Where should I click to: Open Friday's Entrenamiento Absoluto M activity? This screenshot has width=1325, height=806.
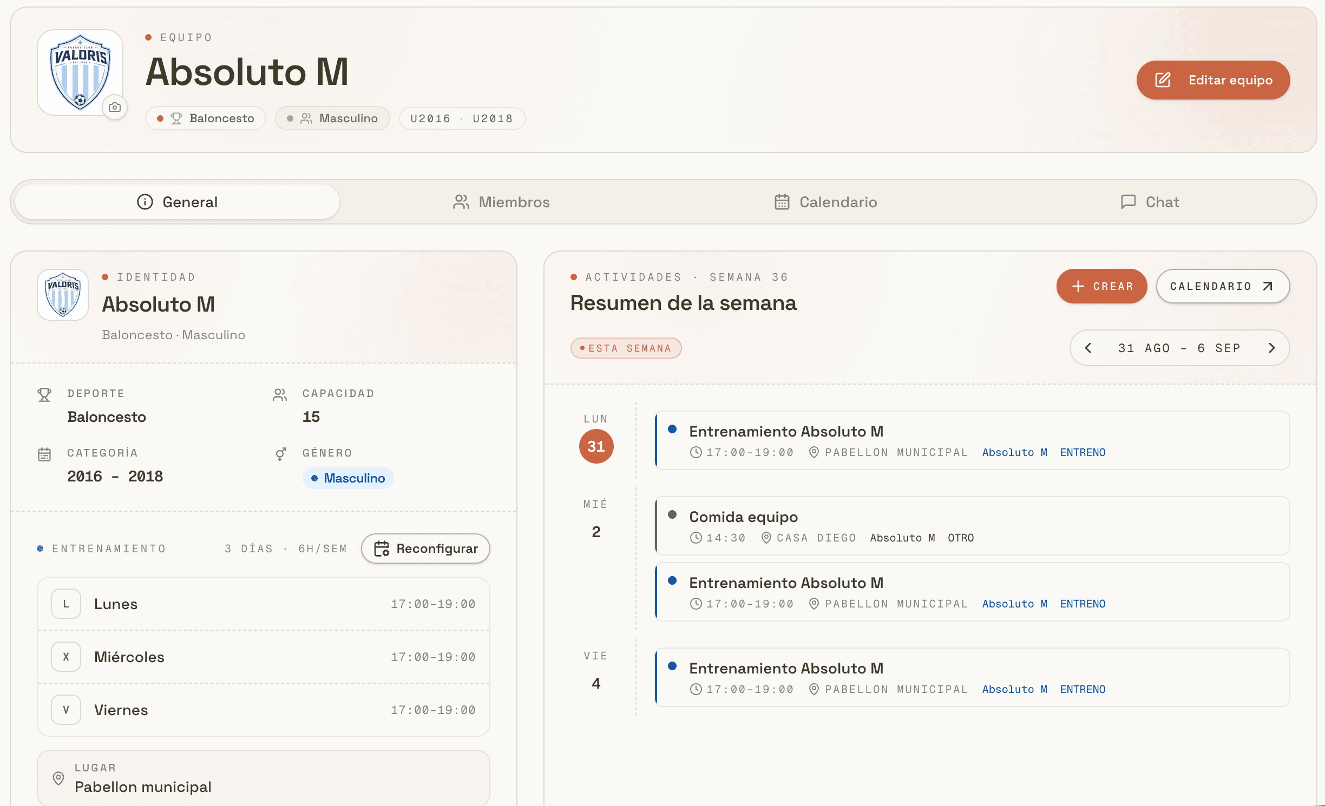(972, 677)
